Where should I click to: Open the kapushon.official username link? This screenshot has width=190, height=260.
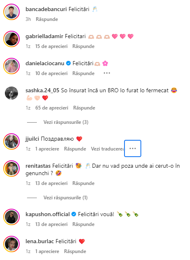click(47, 214)
